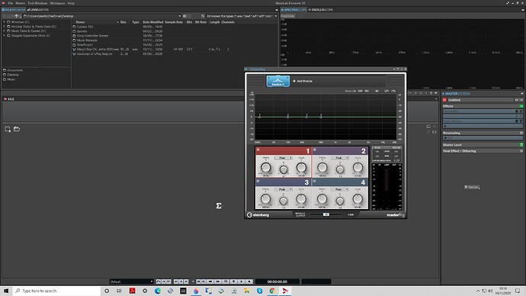The image size is (526, 296).
Task: Toggle EQ band 2 power button
Action: (x=314, y=150)
